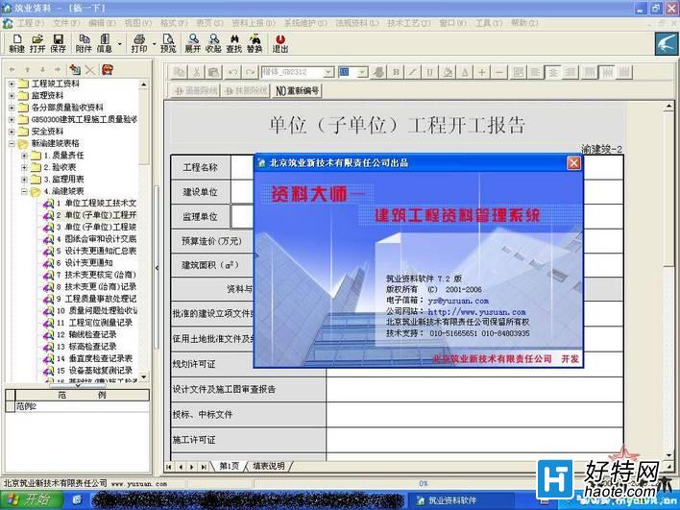Click the http://www.yusuan.com website link
The image size is (680, 510).
point(476,312)
